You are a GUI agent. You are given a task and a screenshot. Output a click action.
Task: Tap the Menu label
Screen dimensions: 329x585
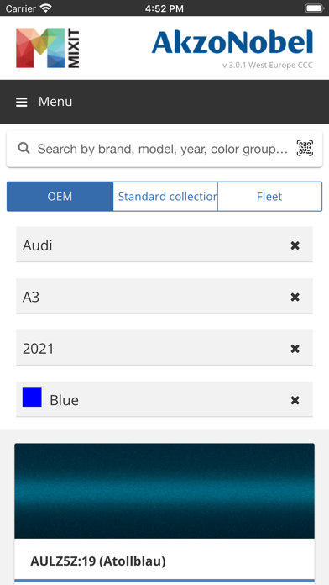tap(55, 102)
